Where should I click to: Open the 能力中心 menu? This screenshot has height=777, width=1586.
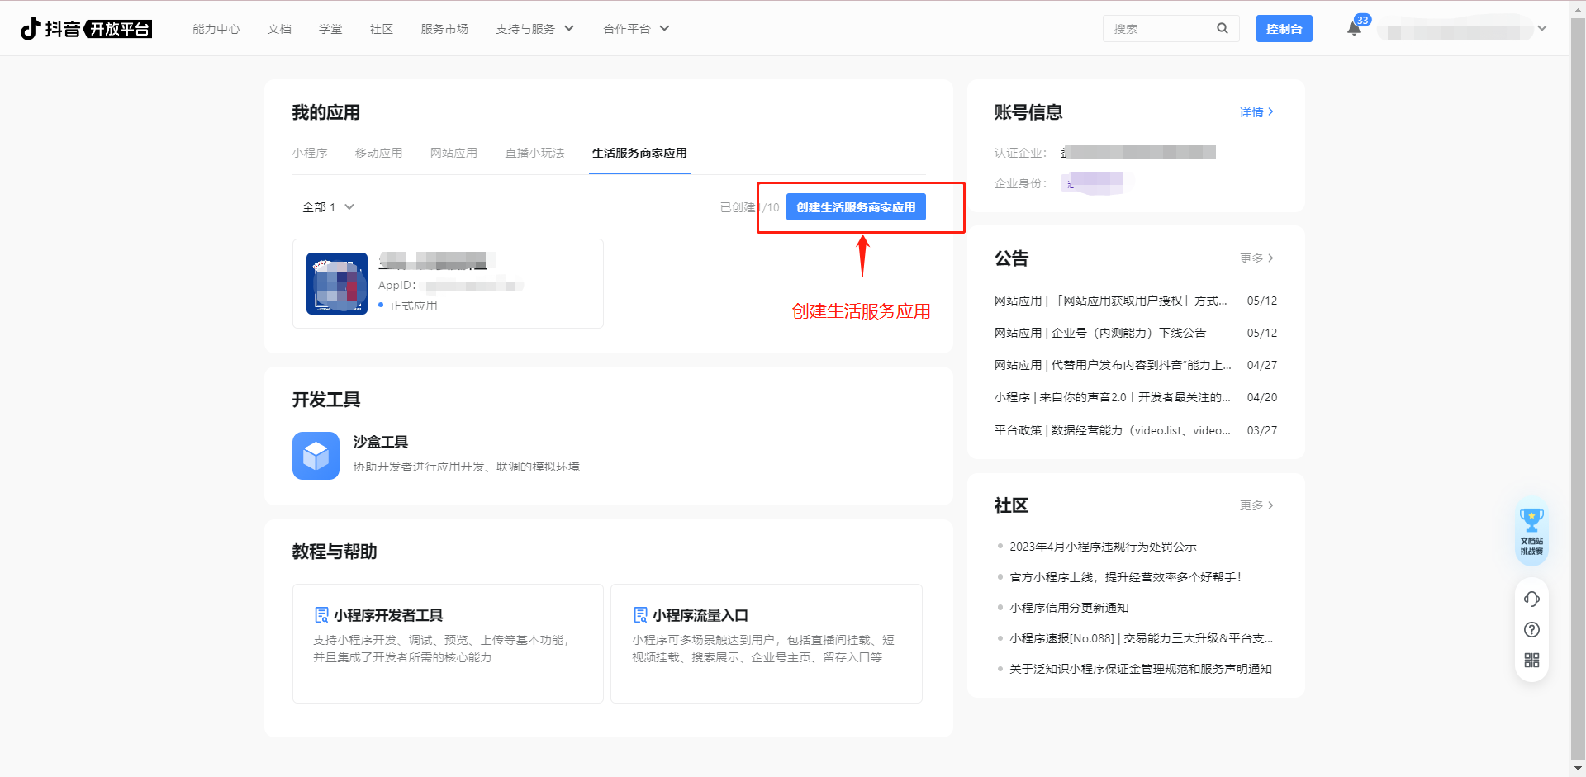click(216, 29)
